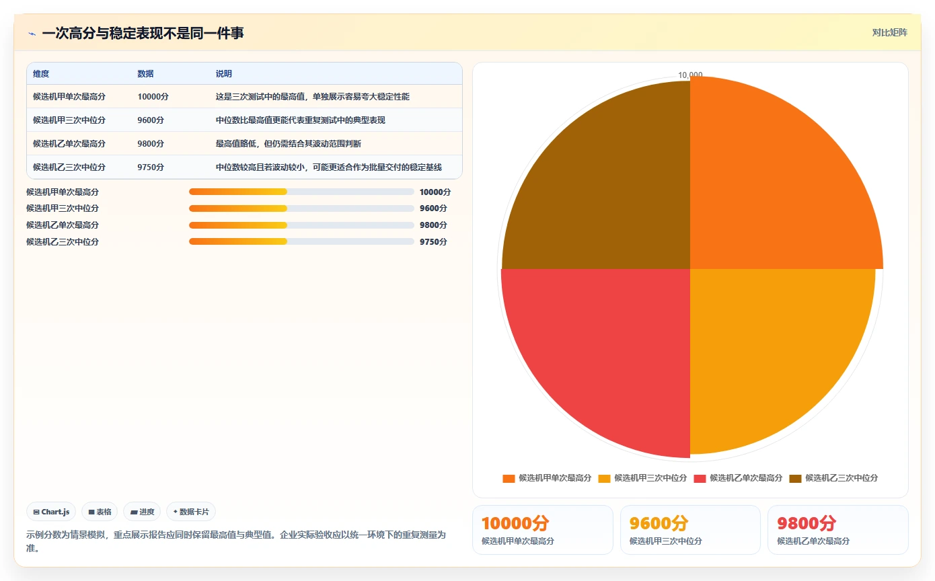This screenshot has width=935, height=581.
Task: Click table value 10000分
Action: coord(153,97)
